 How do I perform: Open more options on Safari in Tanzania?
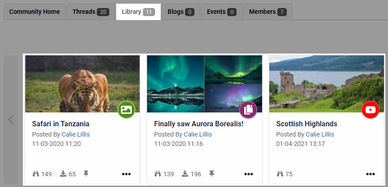pyautogui.click(x=126, y=174)
